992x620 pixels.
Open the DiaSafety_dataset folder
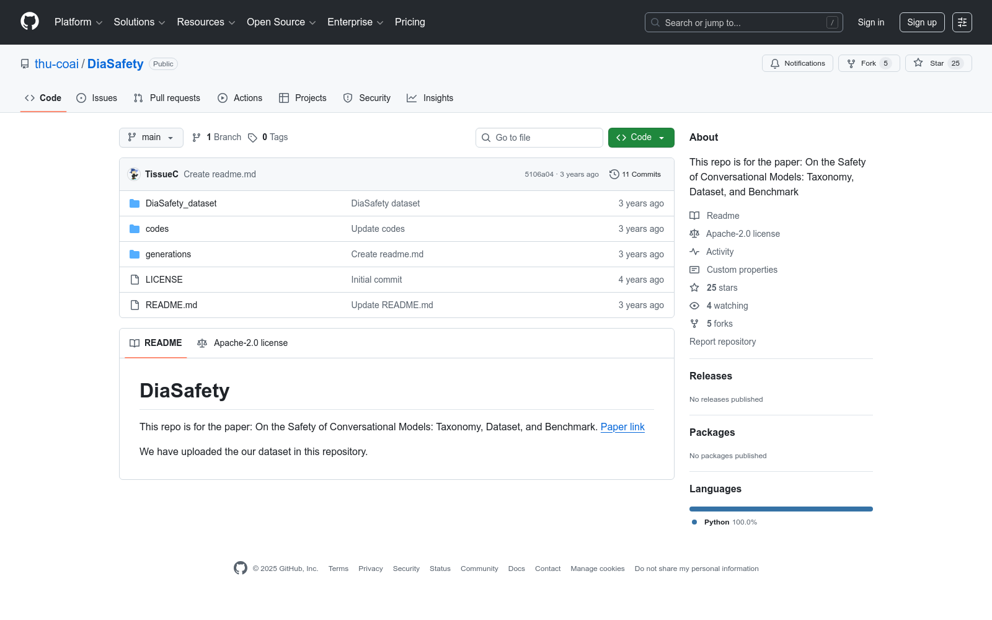(181, 203)
